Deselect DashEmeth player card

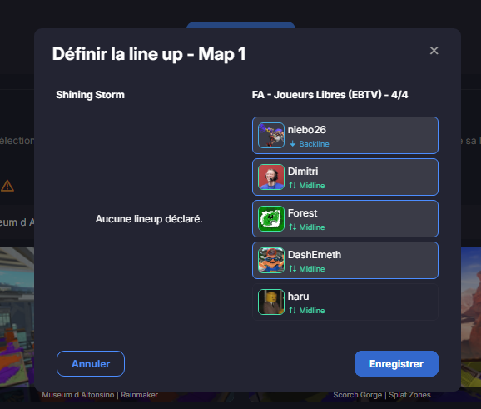coord(345,261)
